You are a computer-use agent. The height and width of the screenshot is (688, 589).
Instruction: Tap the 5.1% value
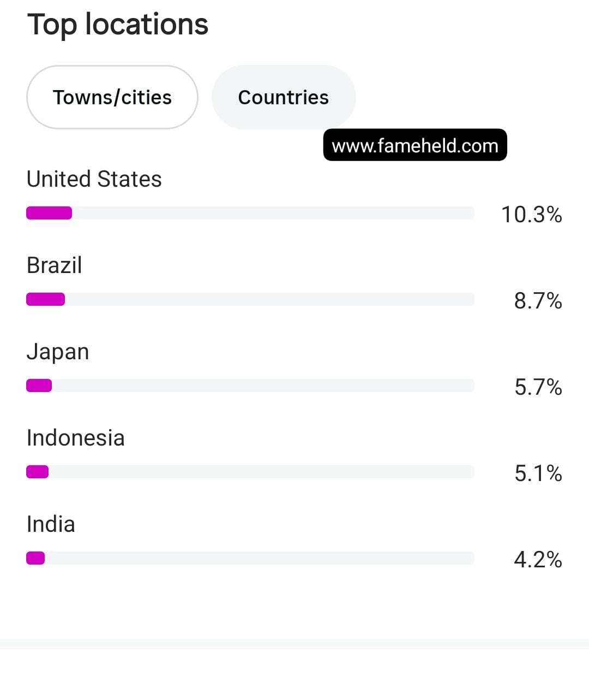(x=538, y=473)
